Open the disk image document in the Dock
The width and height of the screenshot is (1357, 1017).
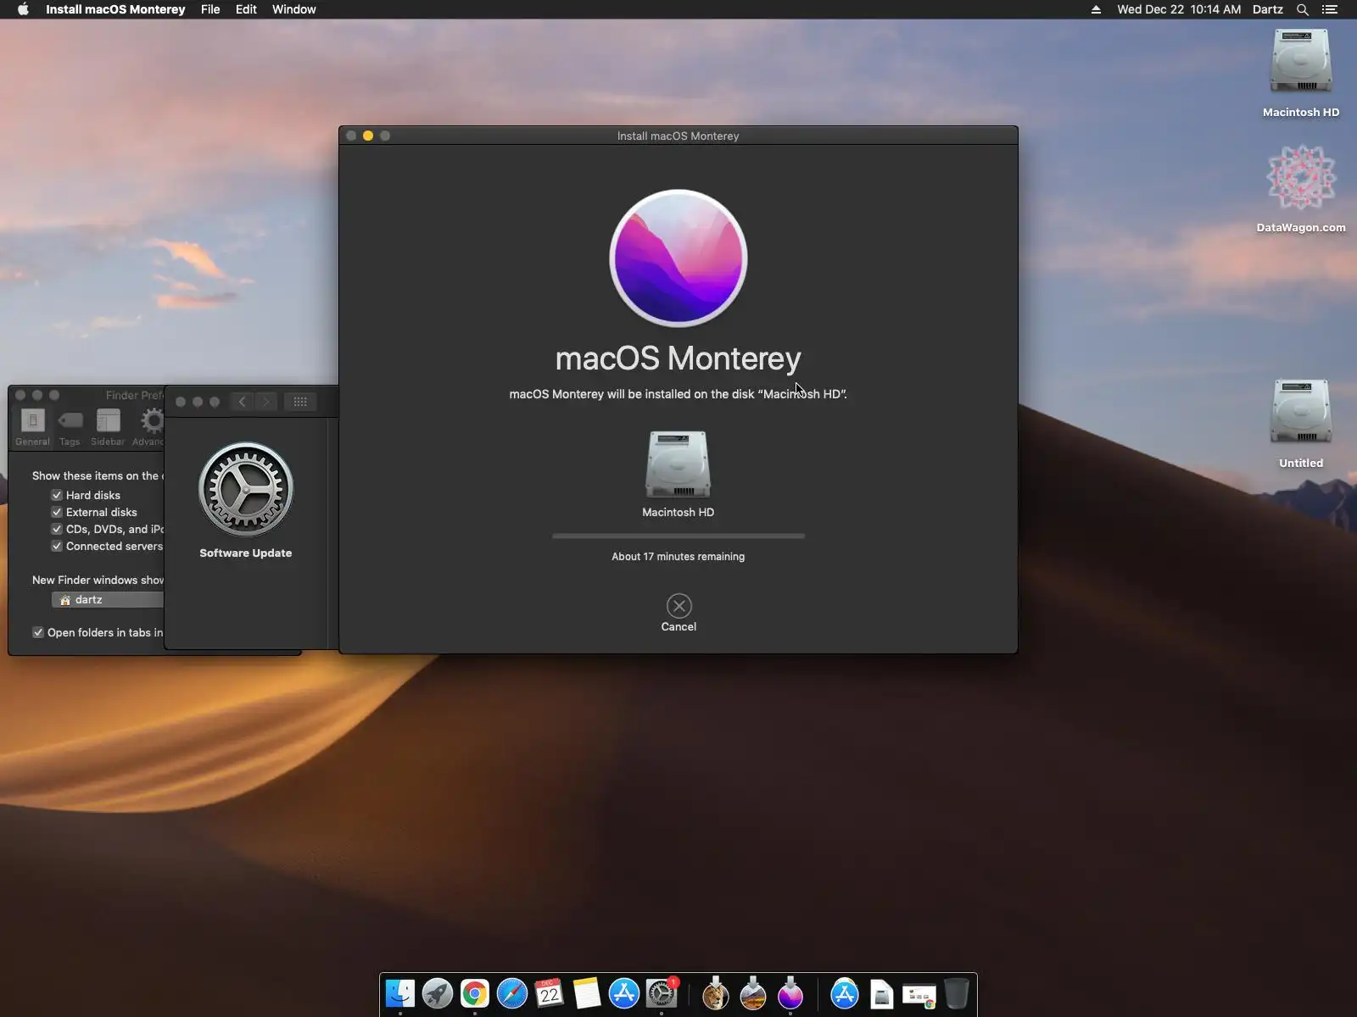(882, 993)
